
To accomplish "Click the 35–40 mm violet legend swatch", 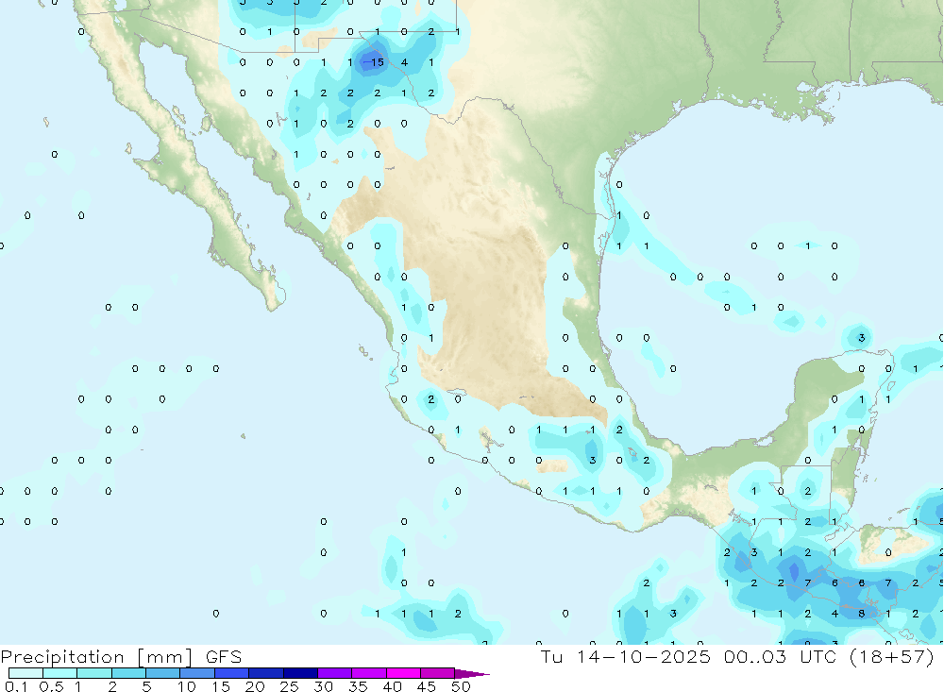I will (x=369, y=673).
